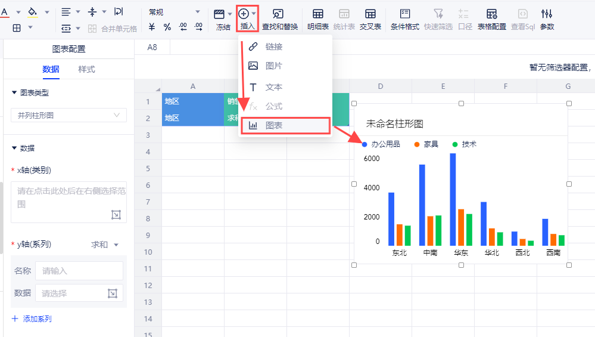This screenshot has width=595, height=337.
Task: Click the yuan currency format icon
Action: [152, 27]
